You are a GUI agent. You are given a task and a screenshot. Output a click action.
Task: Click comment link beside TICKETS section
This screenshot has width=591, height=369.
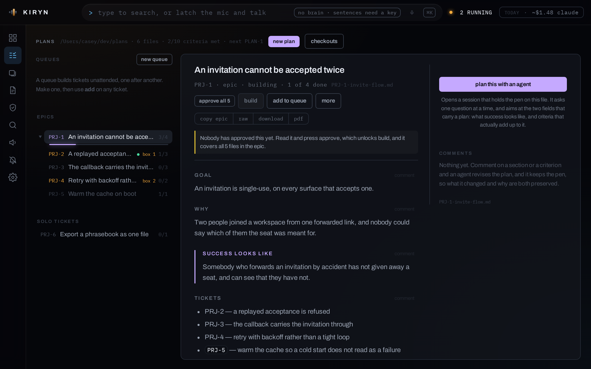[404, 298]
